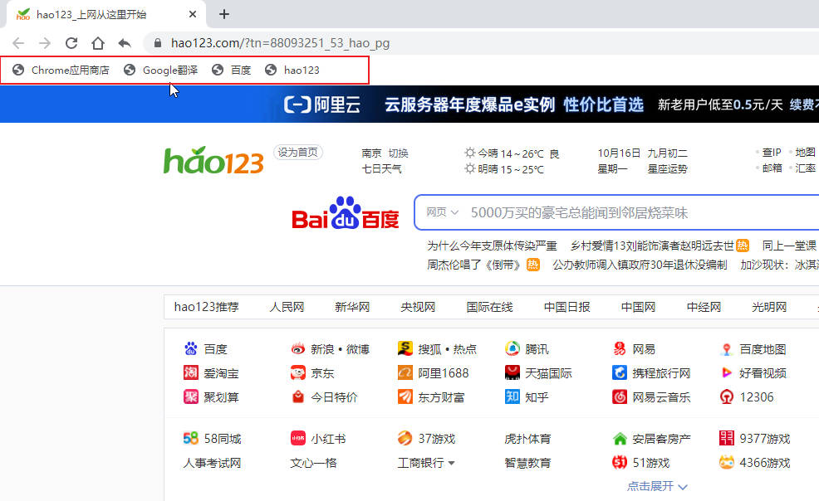Click the 今日特价 bag icon
The image size is (819, 501).
(x=297, y=396)
